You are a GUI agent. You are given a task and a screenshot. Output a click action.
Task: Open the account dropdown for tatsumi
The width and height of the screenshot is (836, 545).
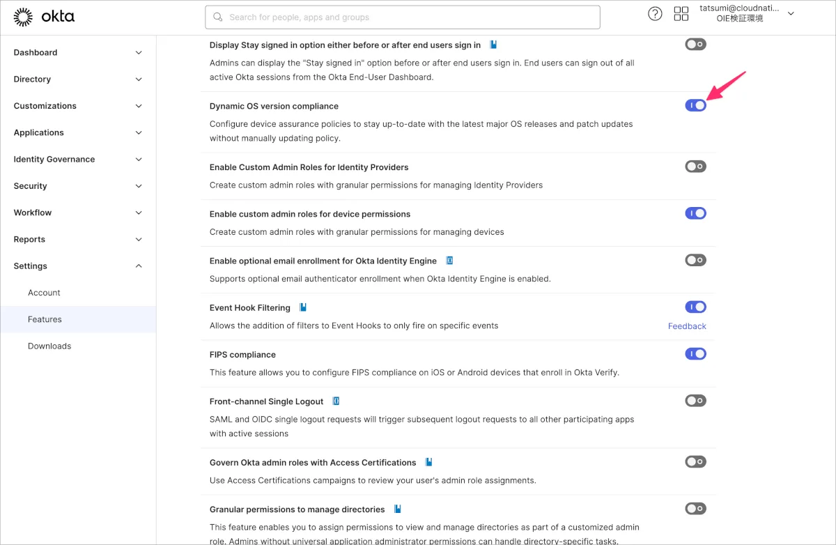(x=791, y=14)
